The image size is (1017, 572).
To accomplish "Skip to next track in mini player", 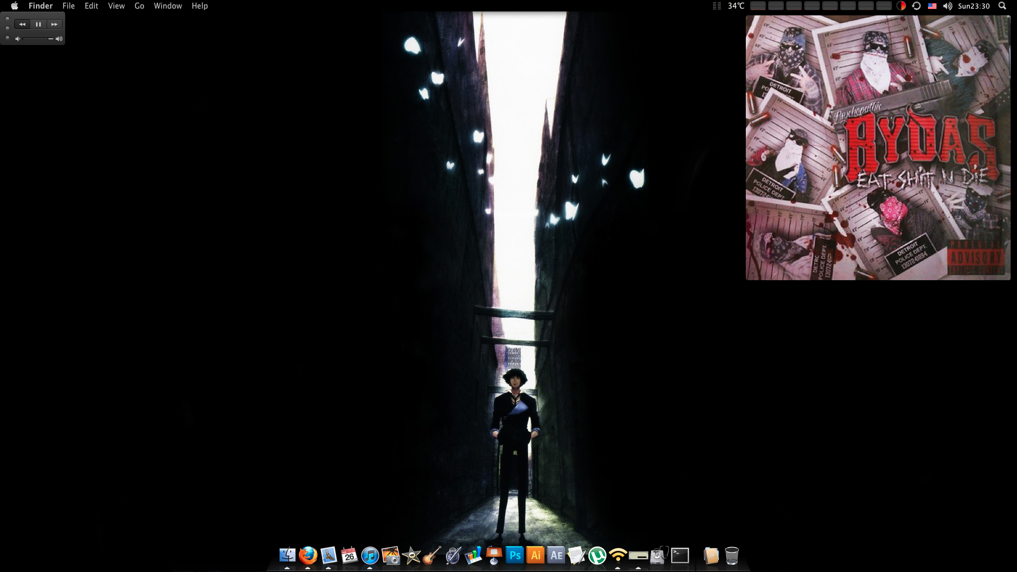I will tap(54, 24).
